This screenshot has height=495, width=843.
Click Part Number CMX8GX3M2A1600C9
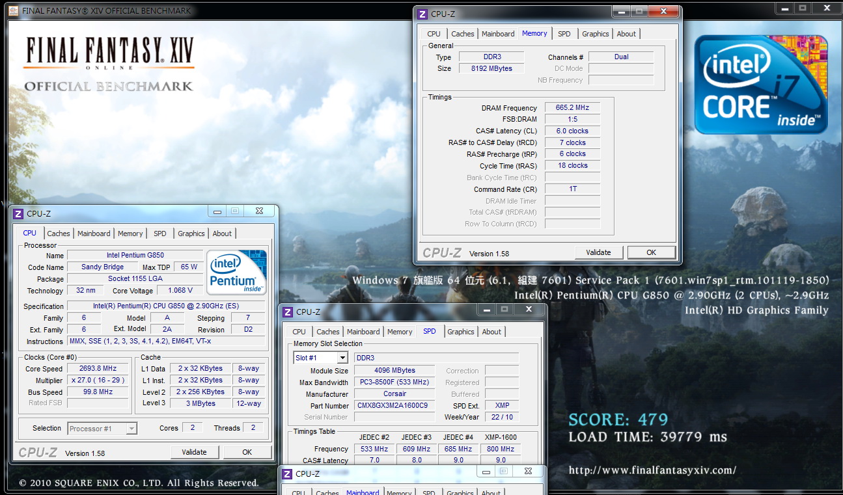coord(394,406)
